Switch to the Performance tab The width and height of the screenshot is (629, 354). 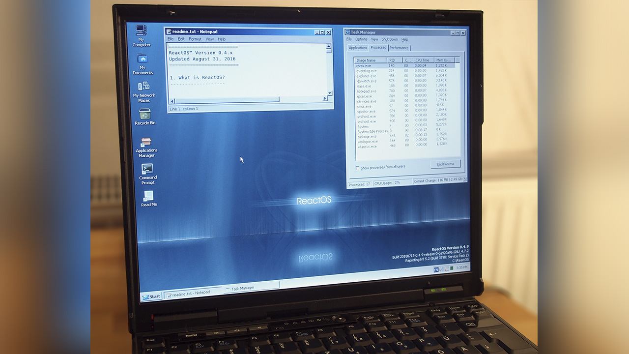point(399,48)
